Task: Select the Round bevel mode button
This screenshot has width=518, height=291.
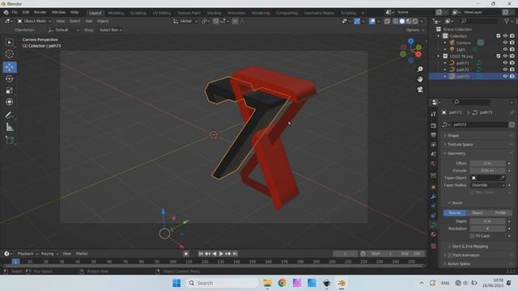Action: [x=455, y=213]
